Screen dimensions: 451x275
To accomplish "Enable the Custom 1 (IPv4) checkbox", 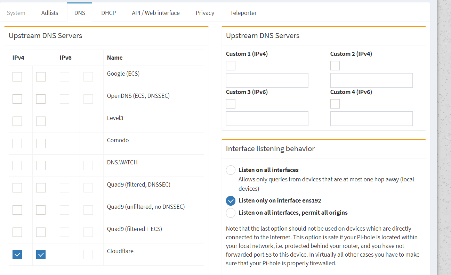I will coord(231,66).
